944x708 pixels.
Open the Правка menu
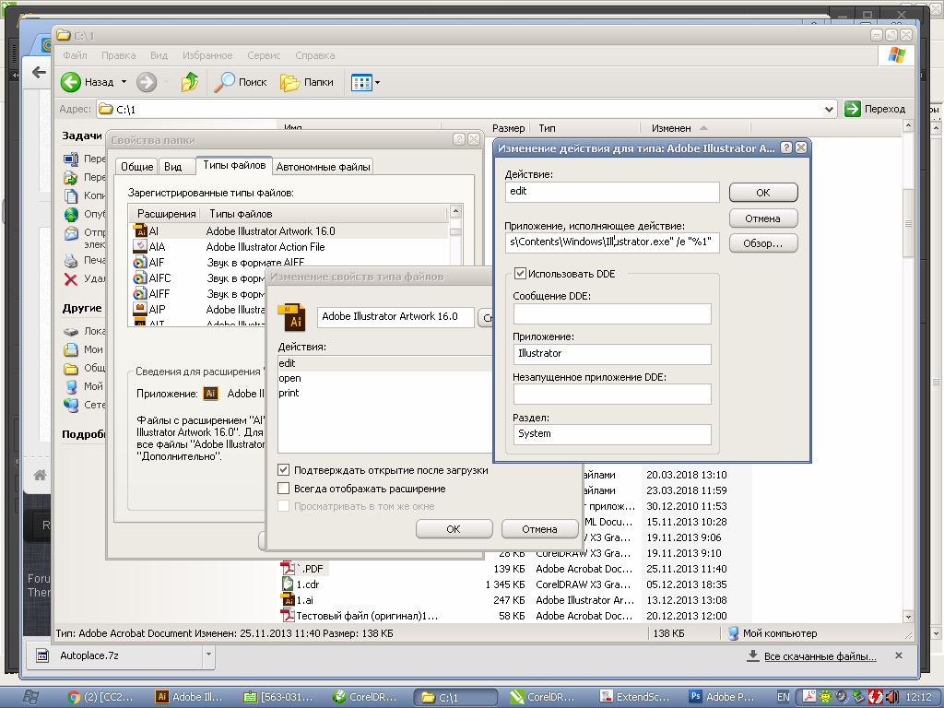pyautogui.click(x=119, y=55)
